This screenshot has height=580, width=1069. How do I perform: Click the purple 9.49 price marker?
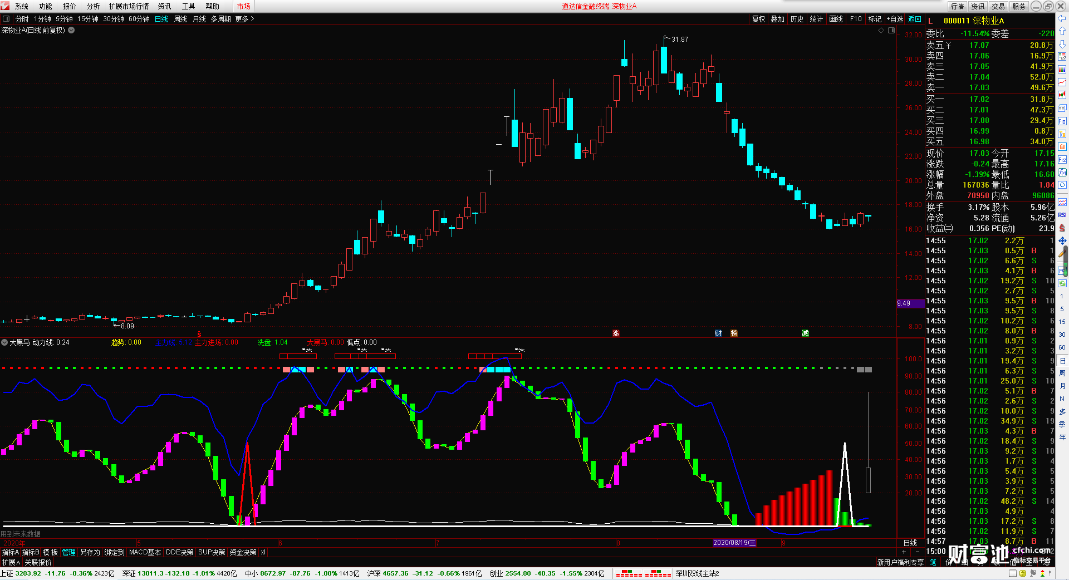pyautogui.click(x=910, y=303)
